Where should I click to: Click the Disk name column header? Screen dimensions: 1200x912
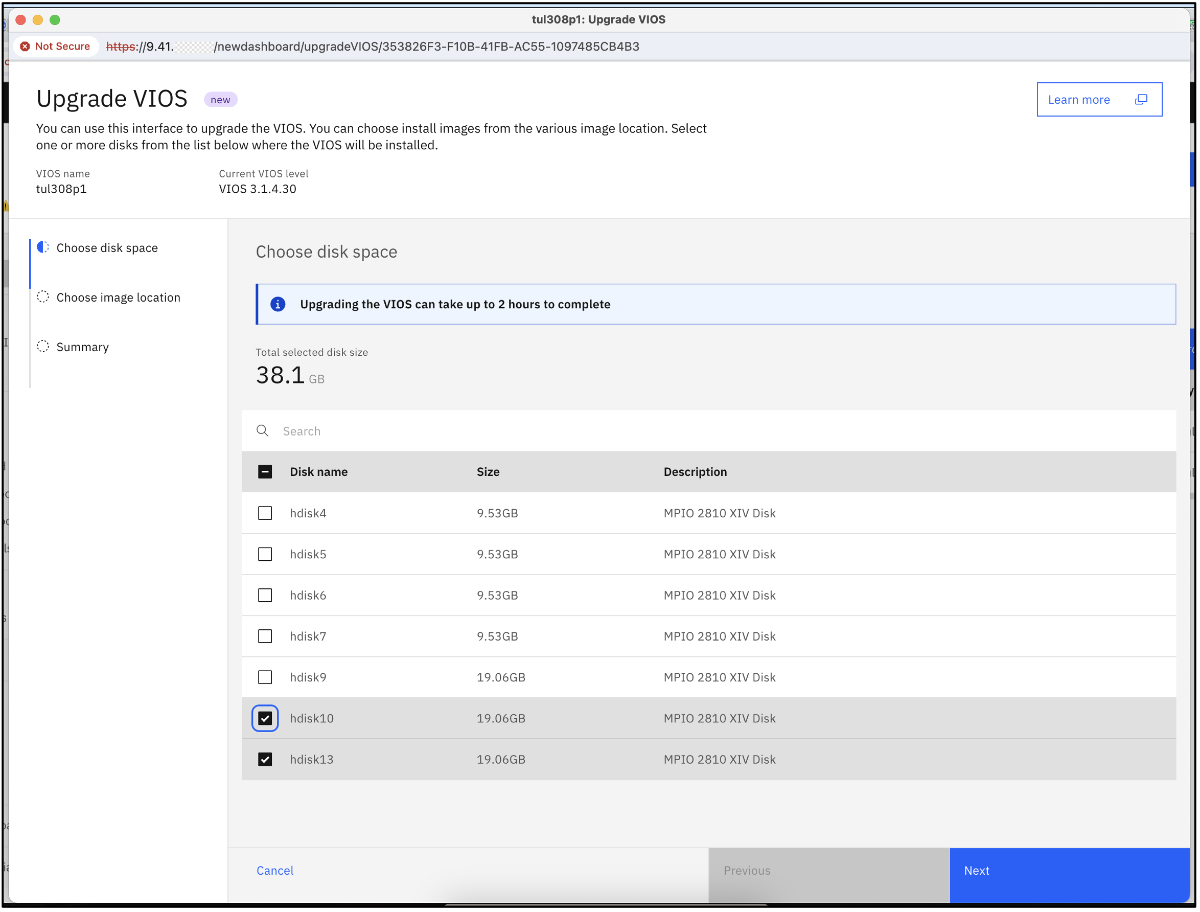[319, 472]
